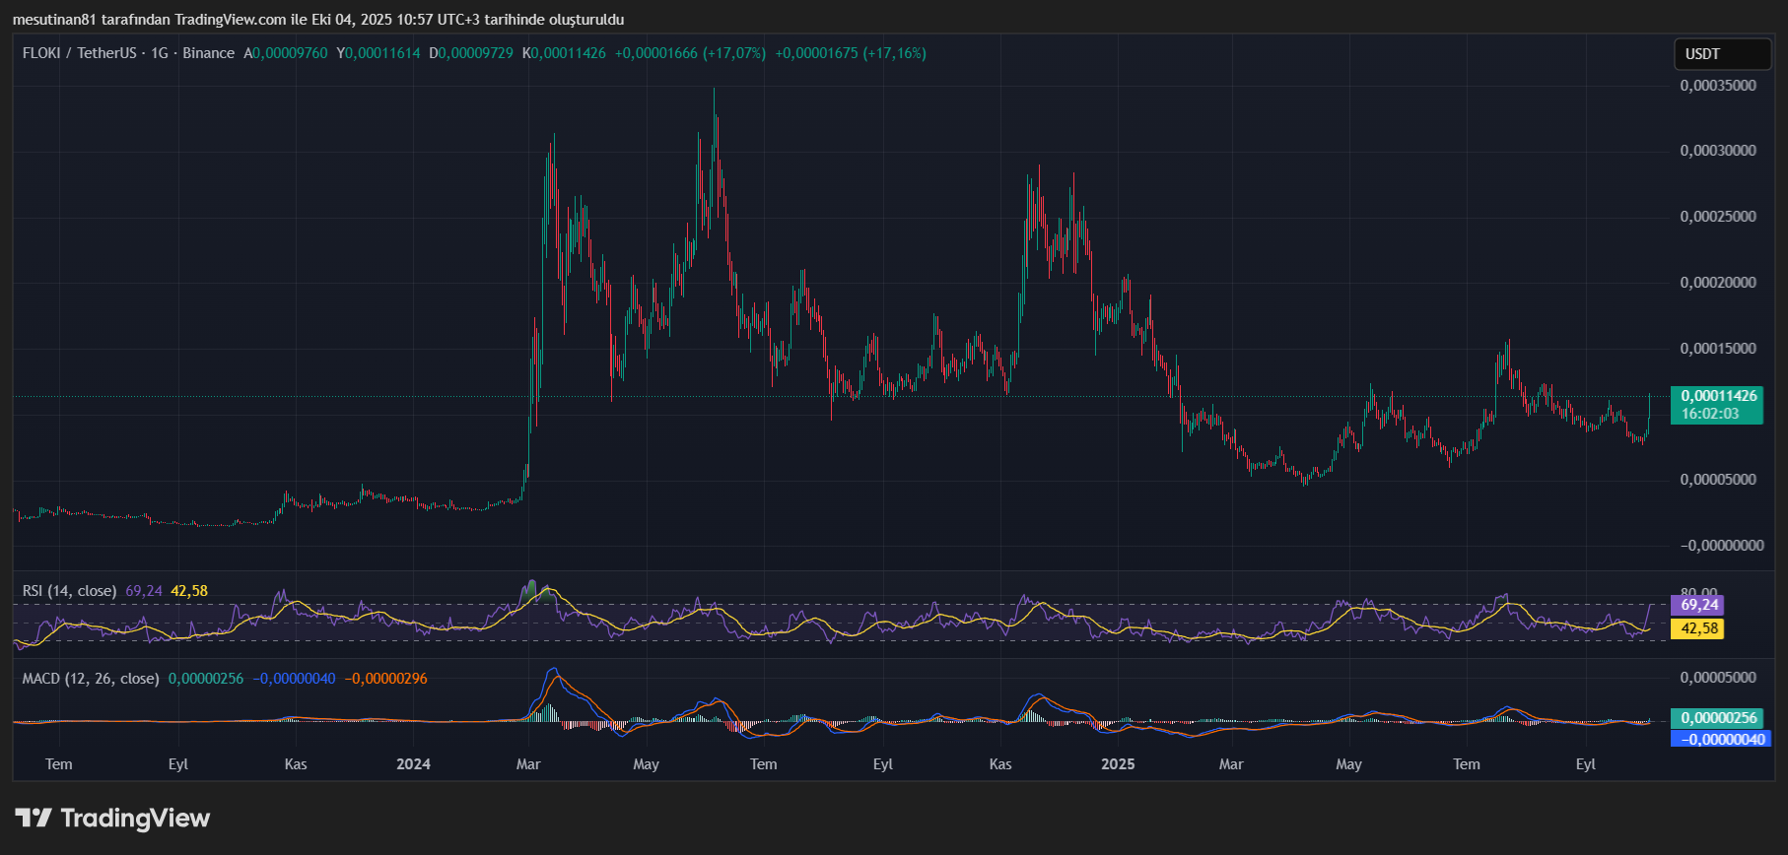Click the 0,00035000 price axis level
1788x855 pixels.
coord(1718,86)
